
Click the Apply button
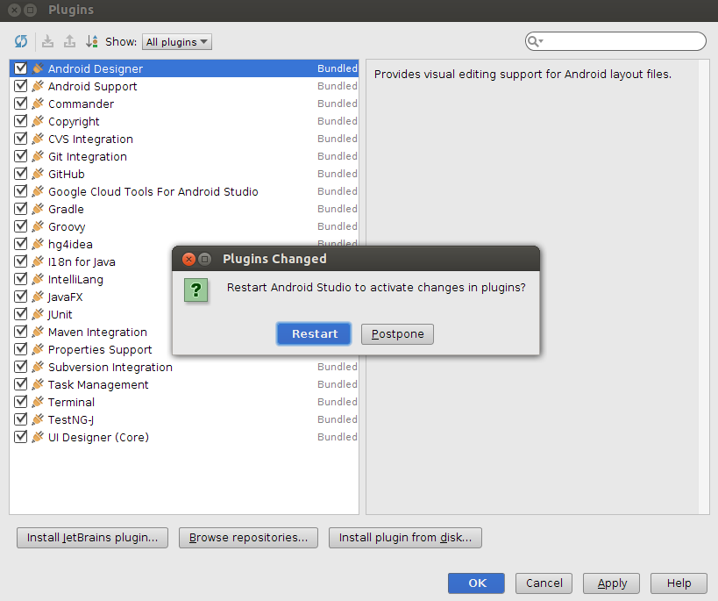click(611, 583)
